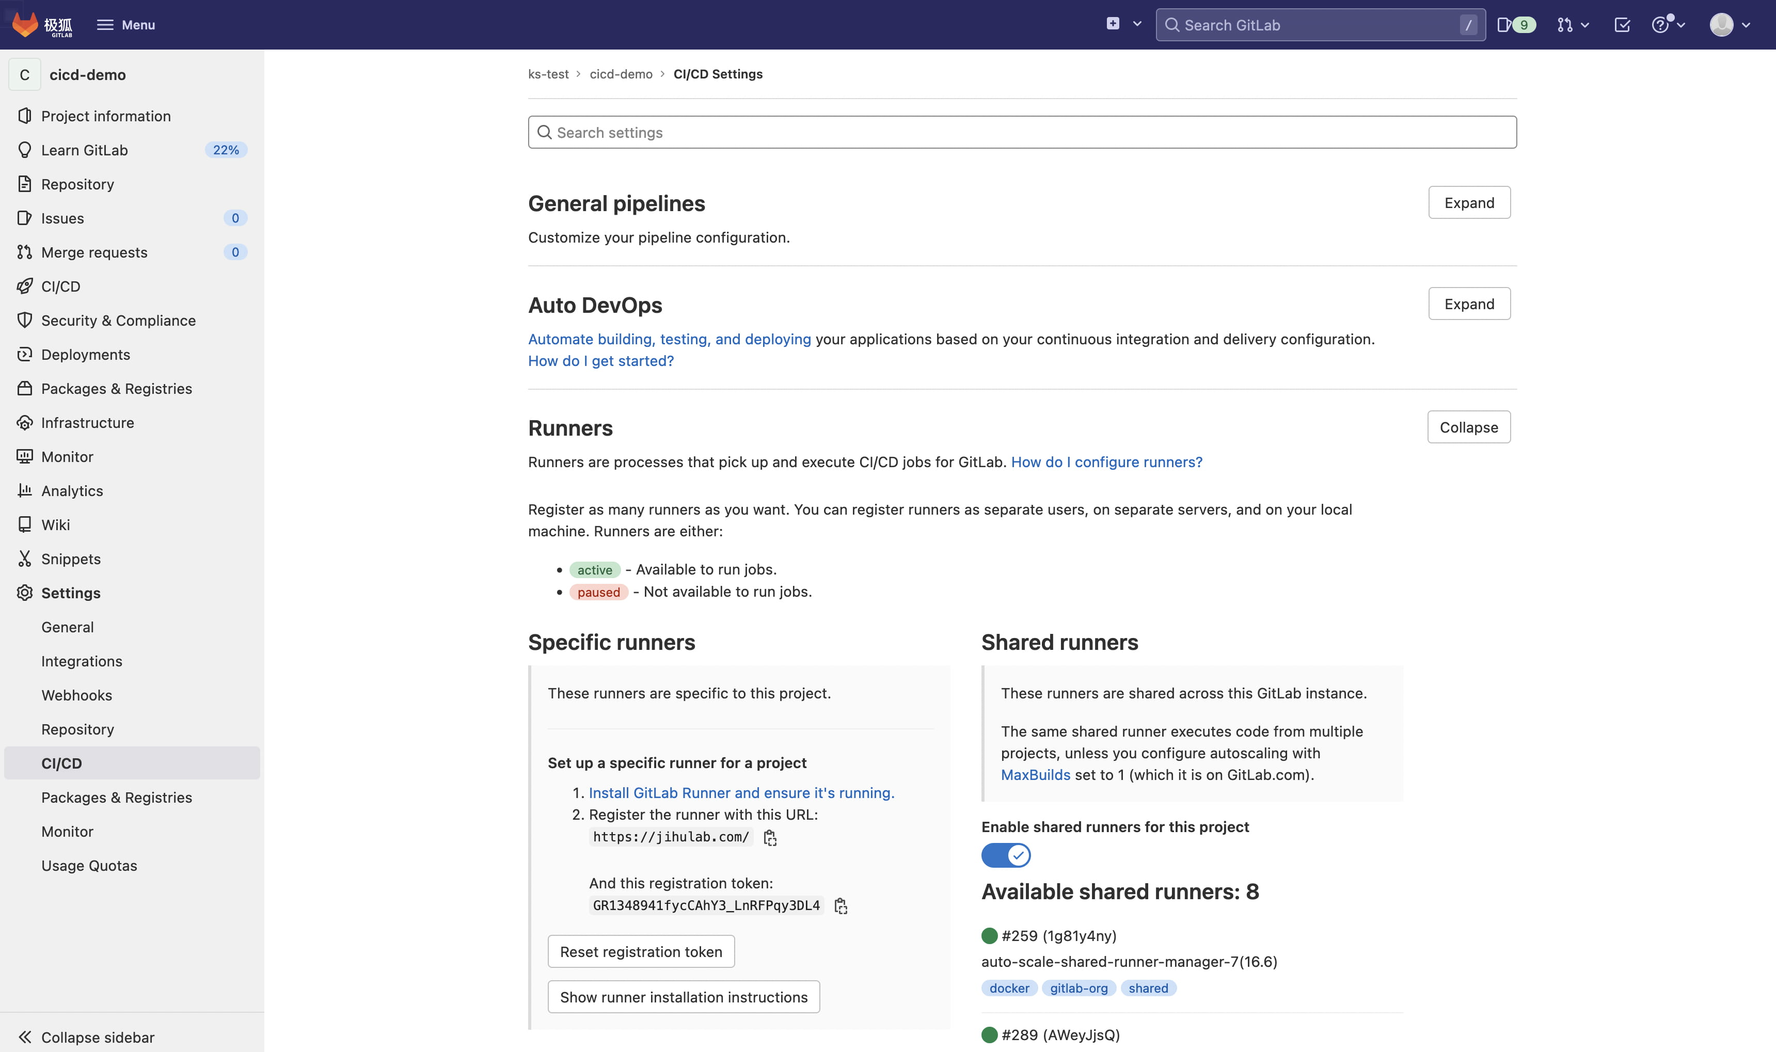
Task: Expand the General pipelines section
Action: (1468, 203)
